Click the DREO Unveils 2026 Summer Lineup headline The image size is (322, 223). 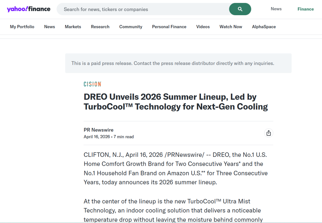[176, 102]
